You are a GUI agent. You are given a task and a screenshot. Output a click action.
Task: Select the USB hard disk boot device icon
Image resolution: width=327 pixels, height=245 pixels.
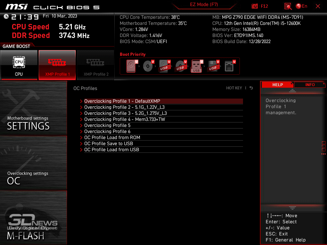coord(164,66)
